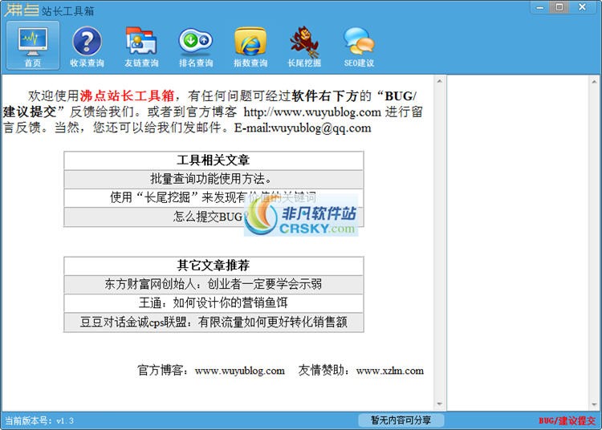Screen dimensions: 602x430
Task: Open 长尾挖掘 devil icon
Action: [304, 46]
